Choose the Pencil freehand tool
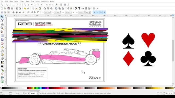The image size is (175, 98). (x=2, y=55)
